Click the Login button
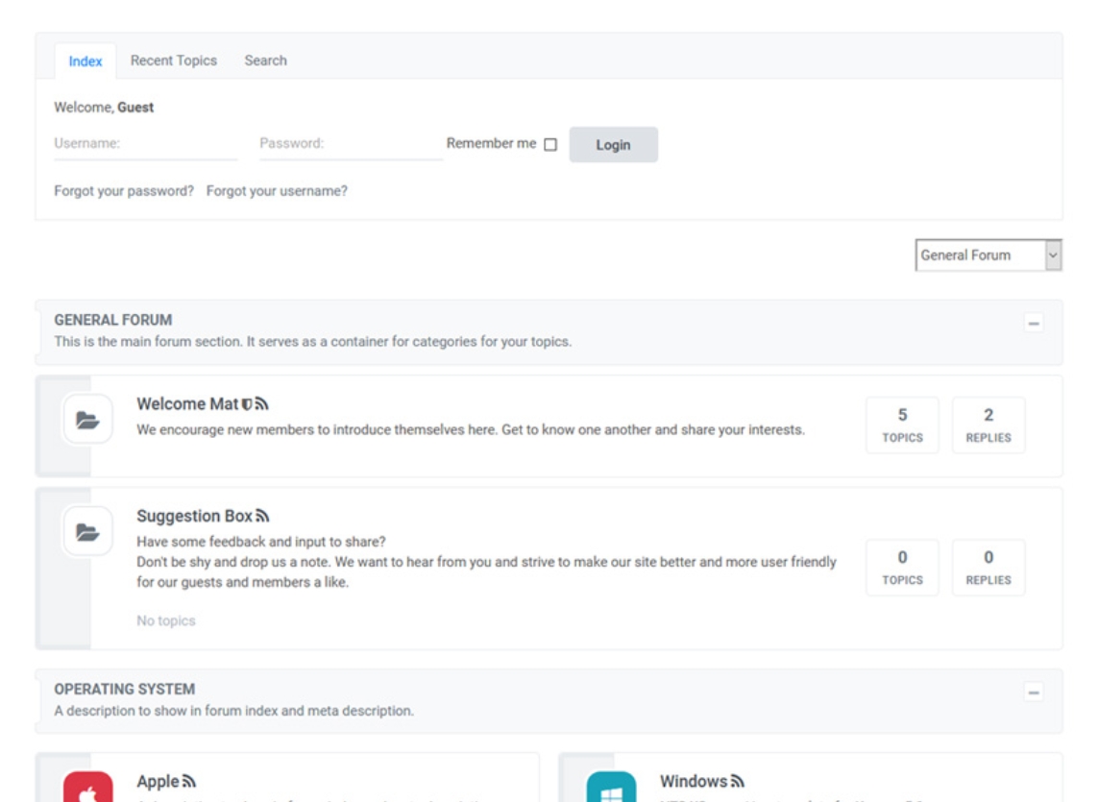This screenshot has height=802, width=1098. [614, 144]
